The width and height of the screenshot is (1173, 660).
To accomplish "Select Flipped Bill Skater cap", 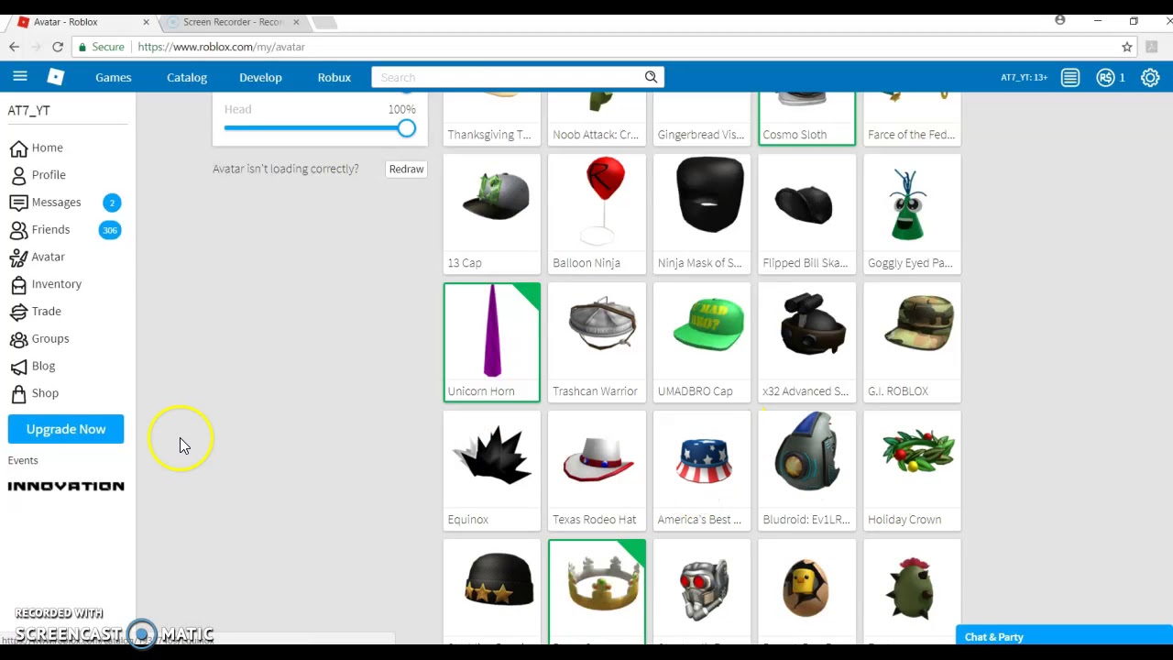I will 807,214.
